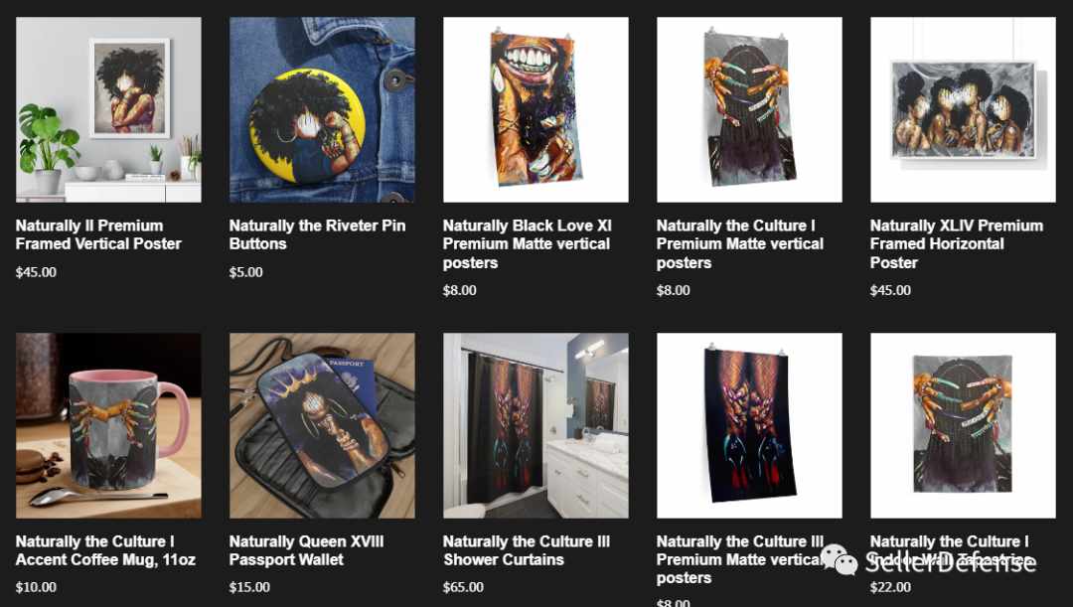1073x607 pixels.
Task: Open the Culture III matte poster image
Action: tap(749, 425)
